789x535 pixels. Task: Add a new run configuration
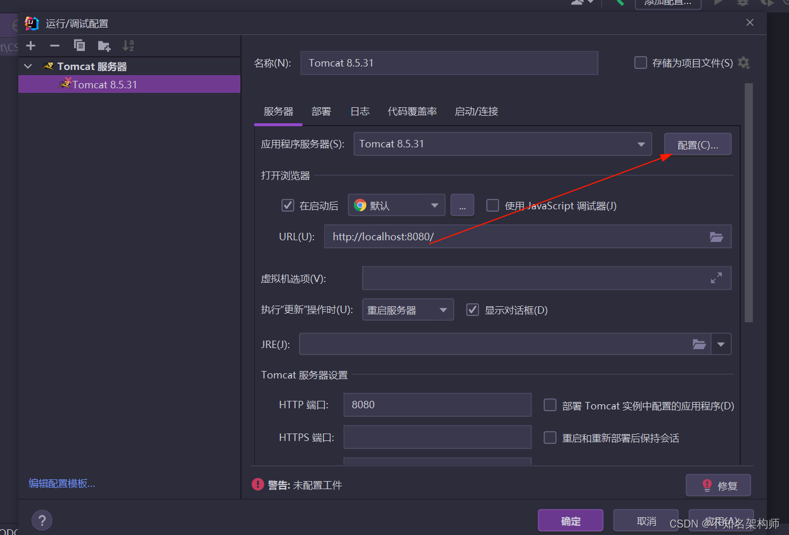point(30,45)
